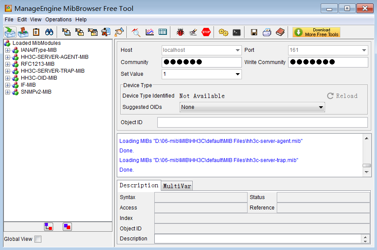Click in the Community password field
Screen dimensions: 377x250
coord(202,62)
